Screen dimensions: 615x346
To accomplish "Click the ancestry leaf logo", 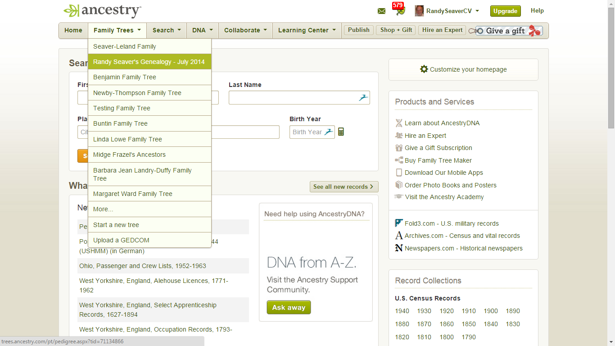I will 71,10.
